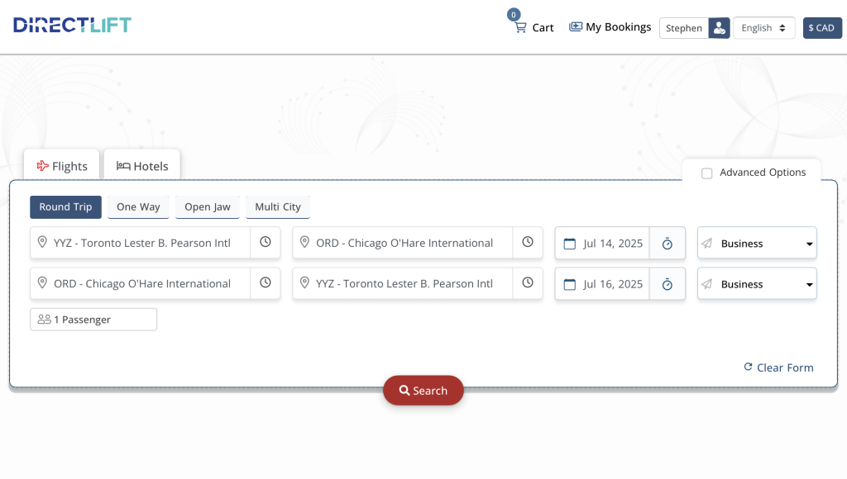Open the English language selector

point(763,27)
